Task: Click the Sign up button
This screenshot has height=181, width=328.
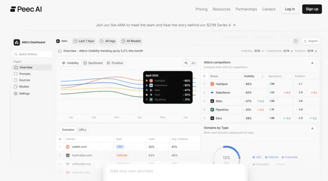Action: point(312,9)
